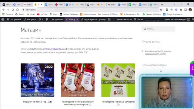The width and height of the screenshot is (194, 109).
Task: Open the YouTube bookmark
Action: pos(42,14)
